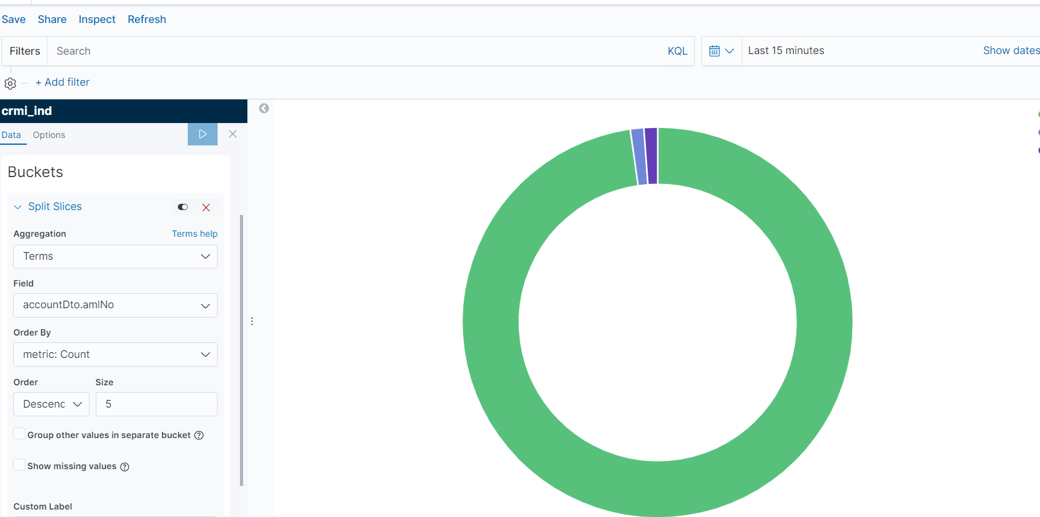Image resolution: width=1040 pixels, height=517 pixels.
Task: Check Group other values in separate bucket
Action: [19, 434]
